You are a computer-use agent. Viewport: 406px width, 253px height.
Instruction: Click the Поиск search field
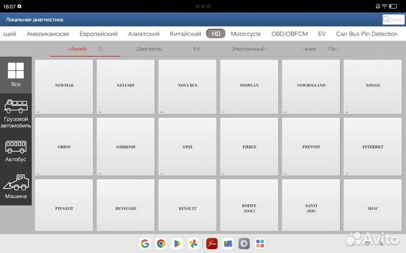click(393, 19)
